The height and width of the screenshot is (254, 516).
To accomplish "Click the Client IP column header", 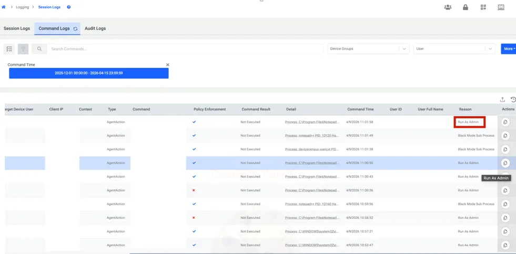I will tap(56, 109).
